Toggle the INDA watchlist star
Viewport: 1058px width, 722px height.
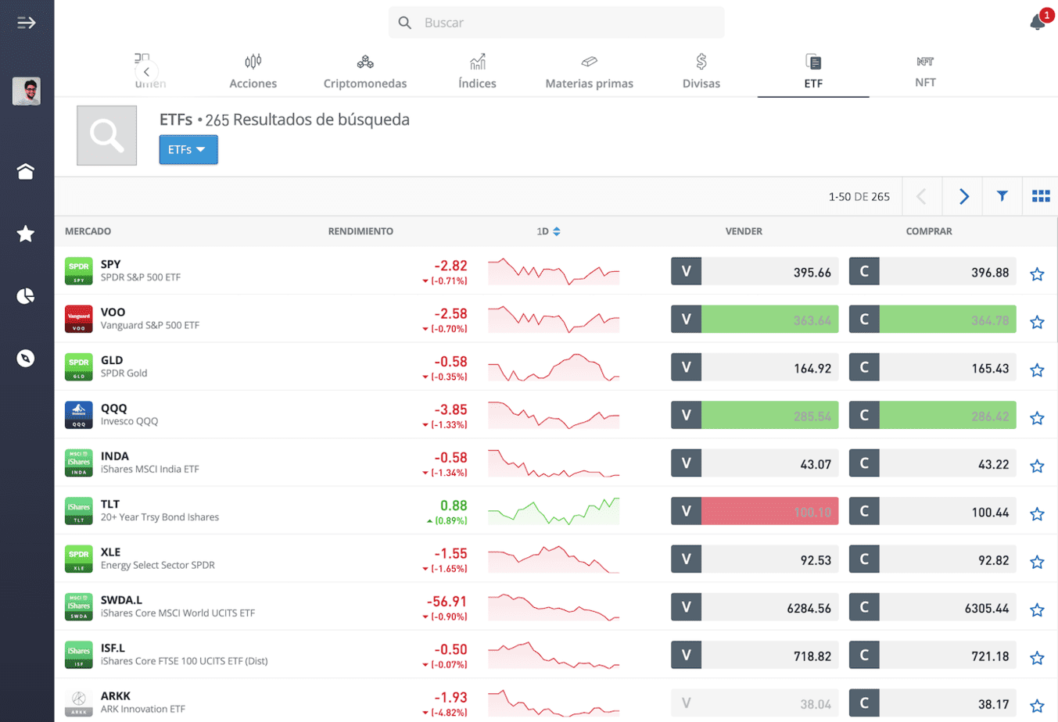(1037, 466)
